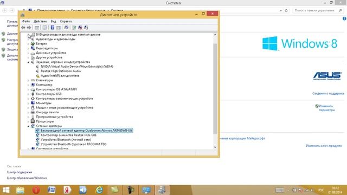Open the Properties toolbar icon
This screenshot has height=195, width=347.
[x=44, y=28]
